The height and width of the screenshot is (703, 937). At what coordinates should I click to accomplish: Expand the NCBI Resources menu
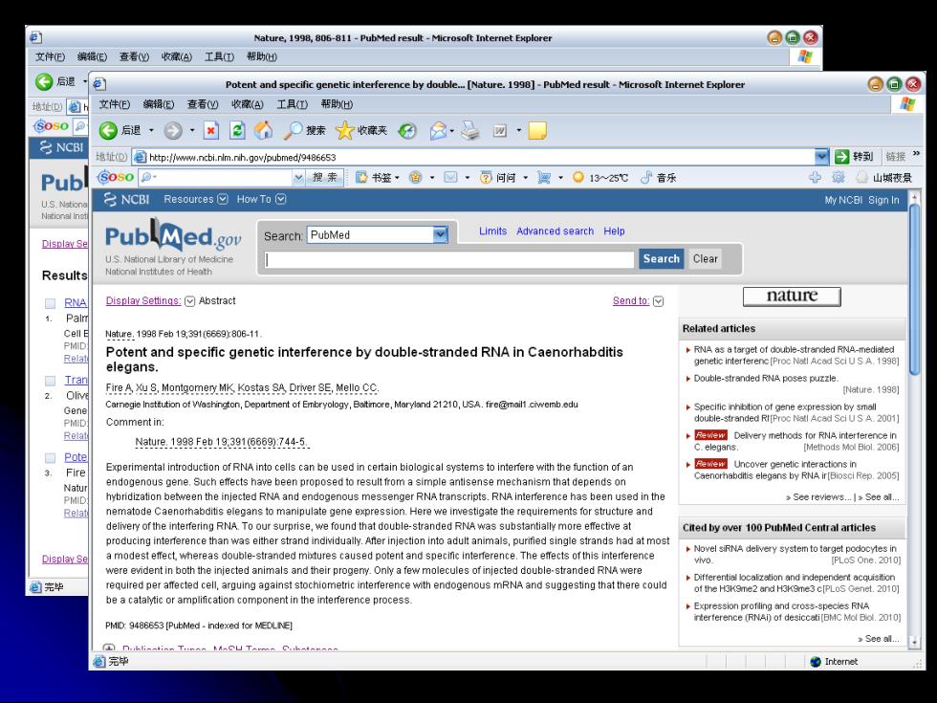click(x=222, y=199)
